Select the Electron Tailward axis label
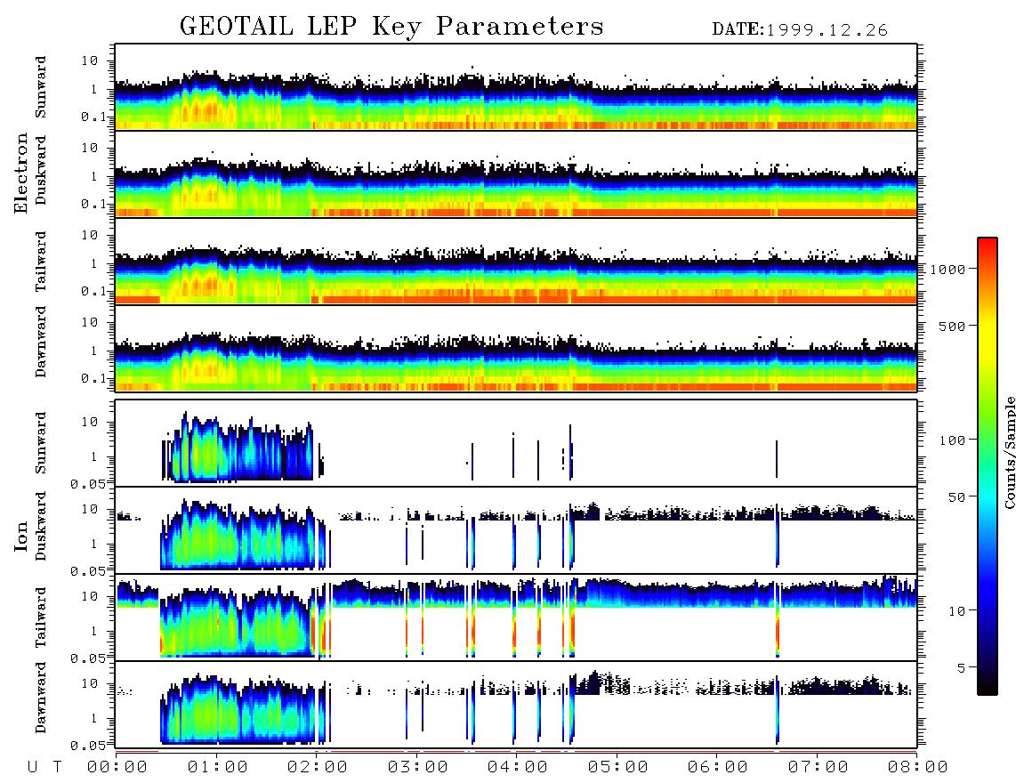The height and width of the screenshot is (783, 1016). (x=41, y=262)
